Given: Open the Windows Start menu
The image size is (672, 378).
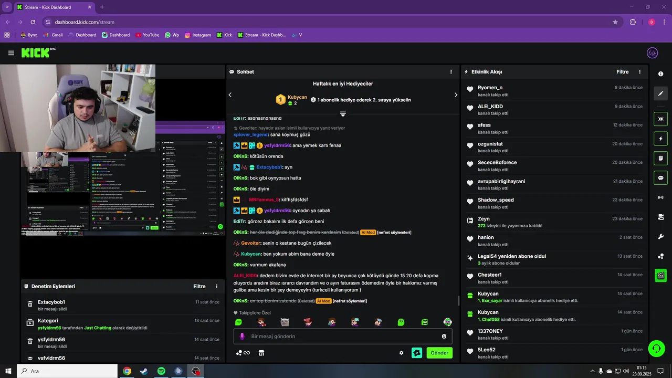Looking at the screenshot, I should coord(8,371).
